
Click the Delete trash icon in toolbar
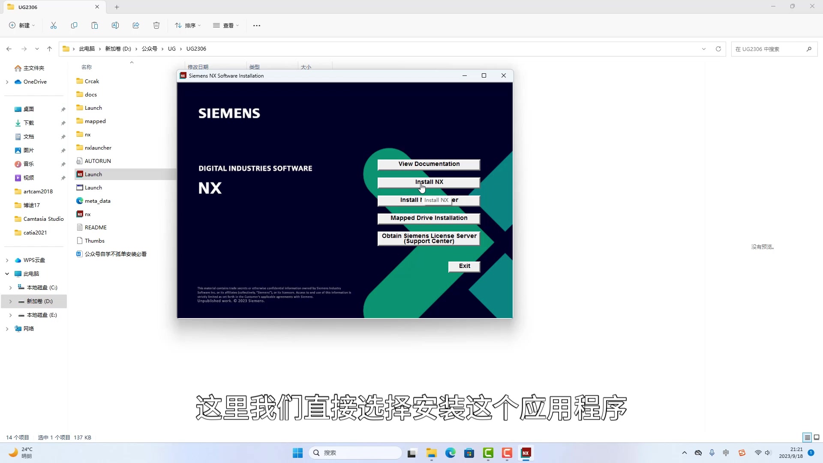[x=156, y=26]
